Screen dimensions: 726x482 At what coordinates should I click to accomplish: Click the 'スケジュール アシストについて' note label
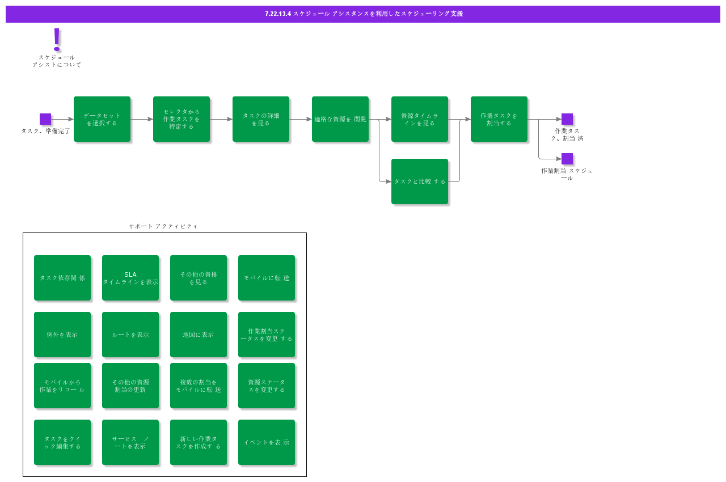click(57, 61)
